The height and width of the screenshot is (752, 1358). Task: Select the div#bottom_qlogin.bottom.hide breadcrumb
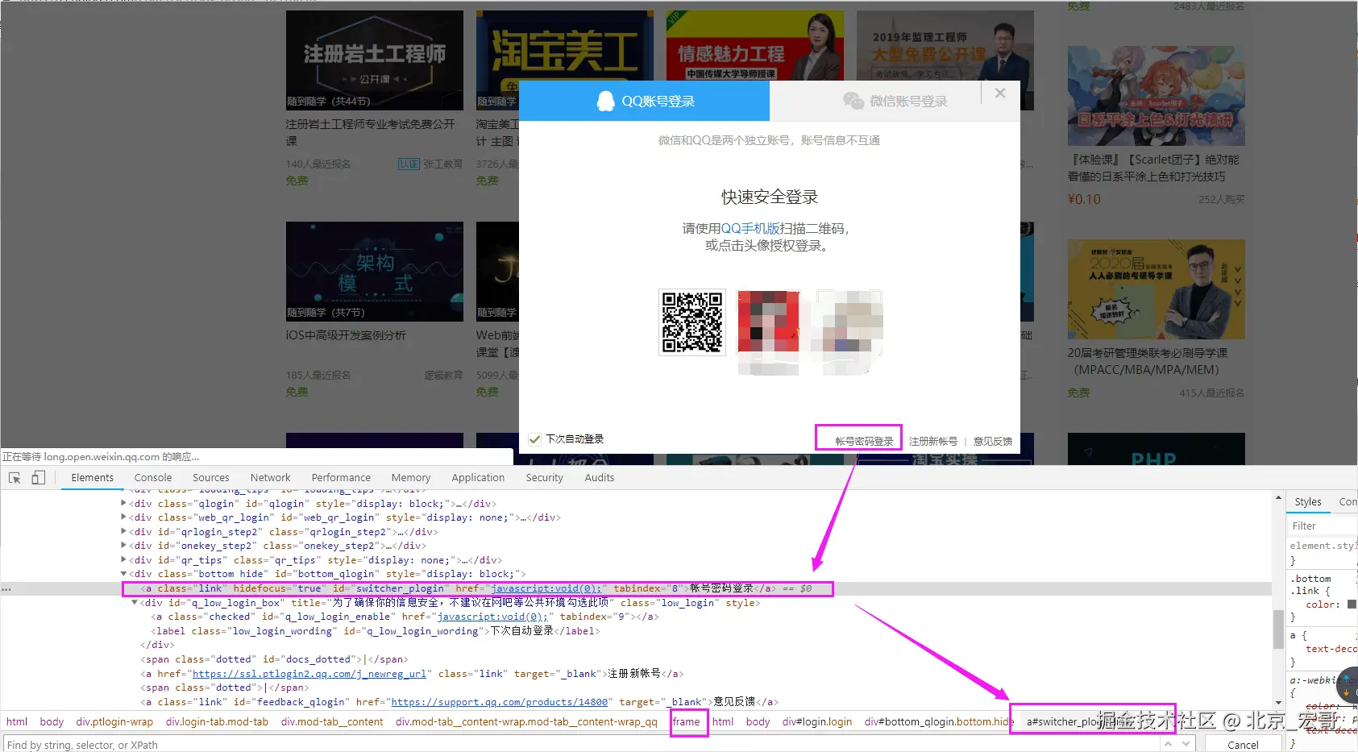pos(939,721)
